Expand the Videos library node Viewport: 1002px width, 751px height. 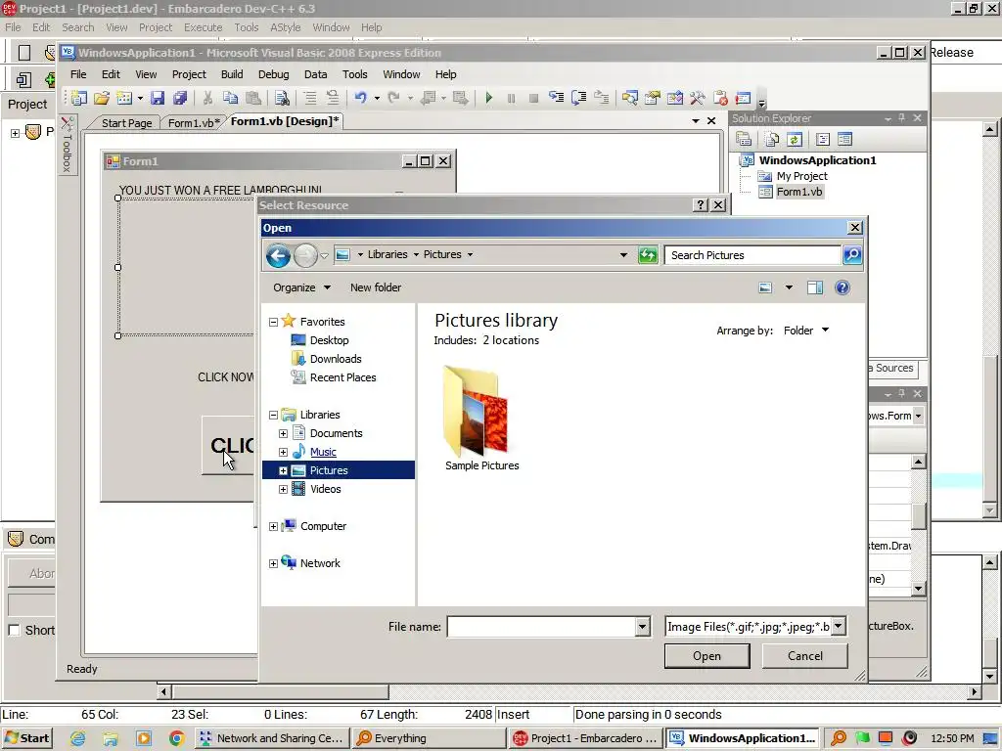[x=283, y=489]
